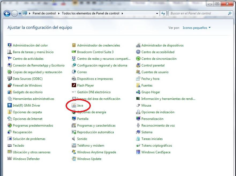Click the Centro de accesibilidad icon
This screenshot has height=176, width=236.
pos(138,52)
